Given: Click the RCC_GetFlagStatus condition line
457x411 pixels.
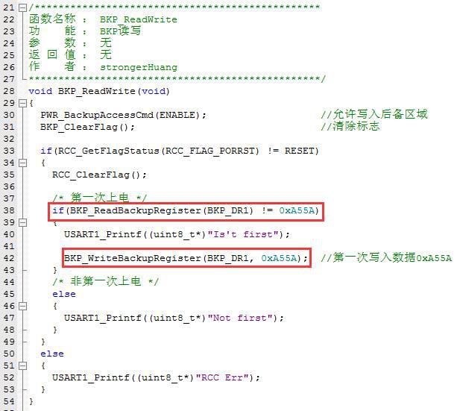Looking at the screenshot, I should coord(180,151).
